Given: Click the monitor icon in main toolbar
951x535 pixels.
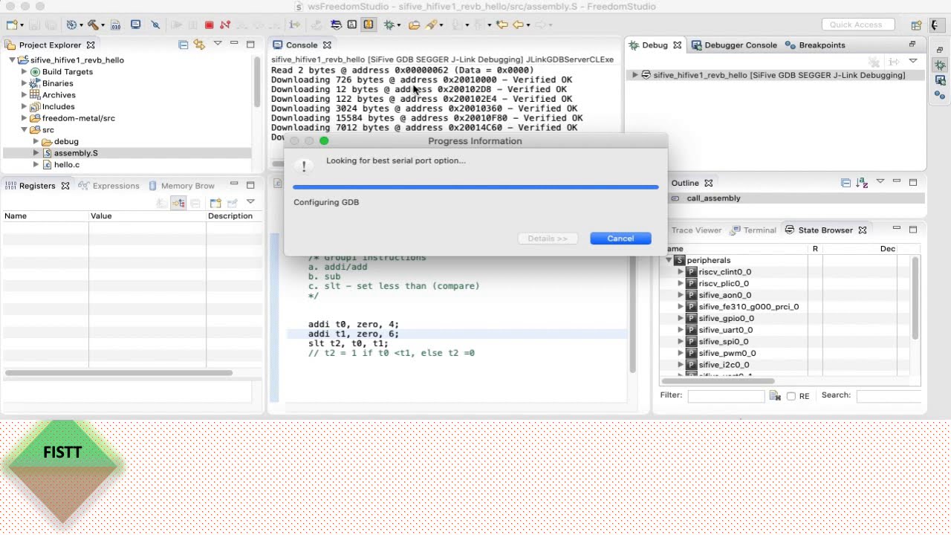Looking at the screenshot, I should (x=135, y=25).
